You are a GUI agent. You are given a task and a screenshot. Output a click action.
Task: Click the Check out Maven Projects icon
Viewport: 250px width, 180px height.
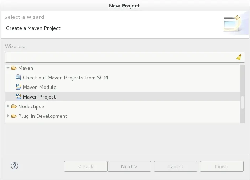point(19,77)
